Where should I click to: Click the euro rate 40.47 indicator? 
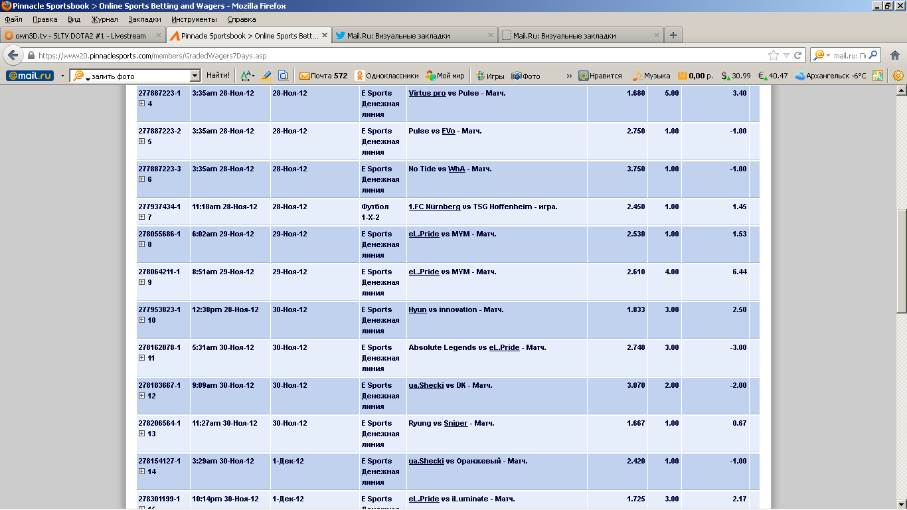(773, 76)
